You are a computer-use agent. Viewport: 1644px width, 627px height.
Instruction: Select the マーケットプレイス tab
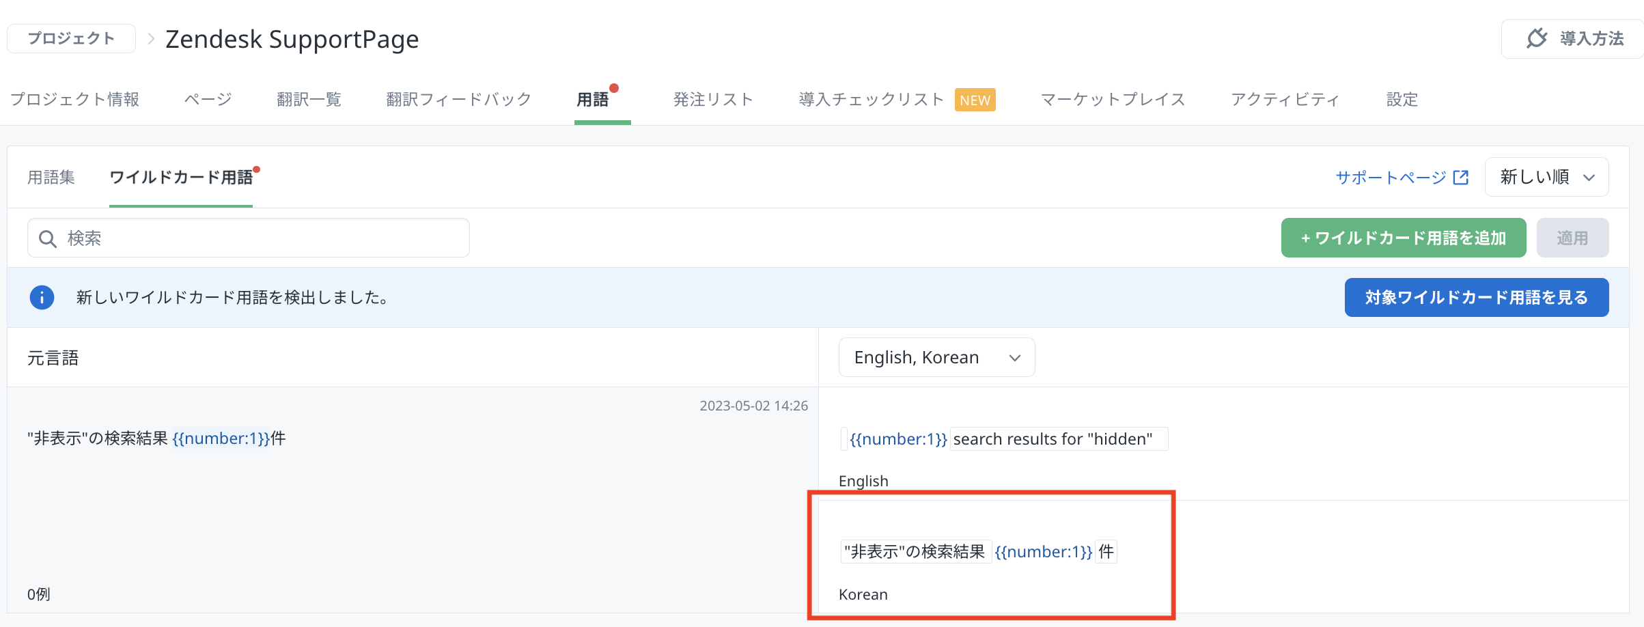point(1113,100)
